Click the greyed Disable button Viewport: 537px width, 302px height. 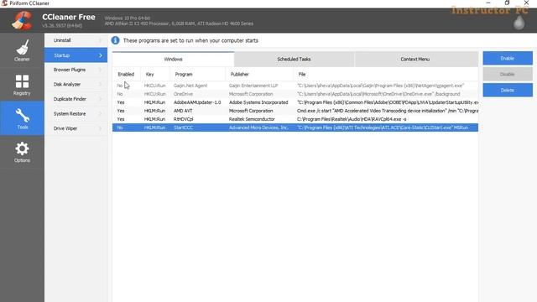508,75
